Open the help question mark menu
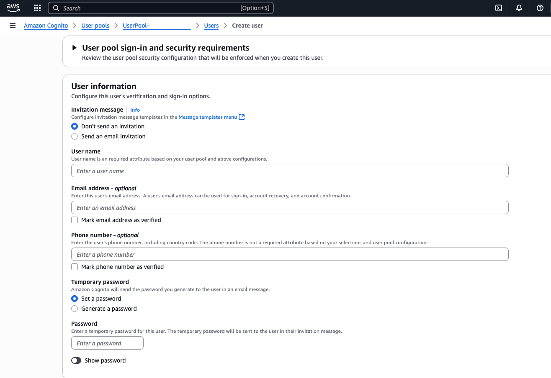551x378 pixels. pos(540,8)
